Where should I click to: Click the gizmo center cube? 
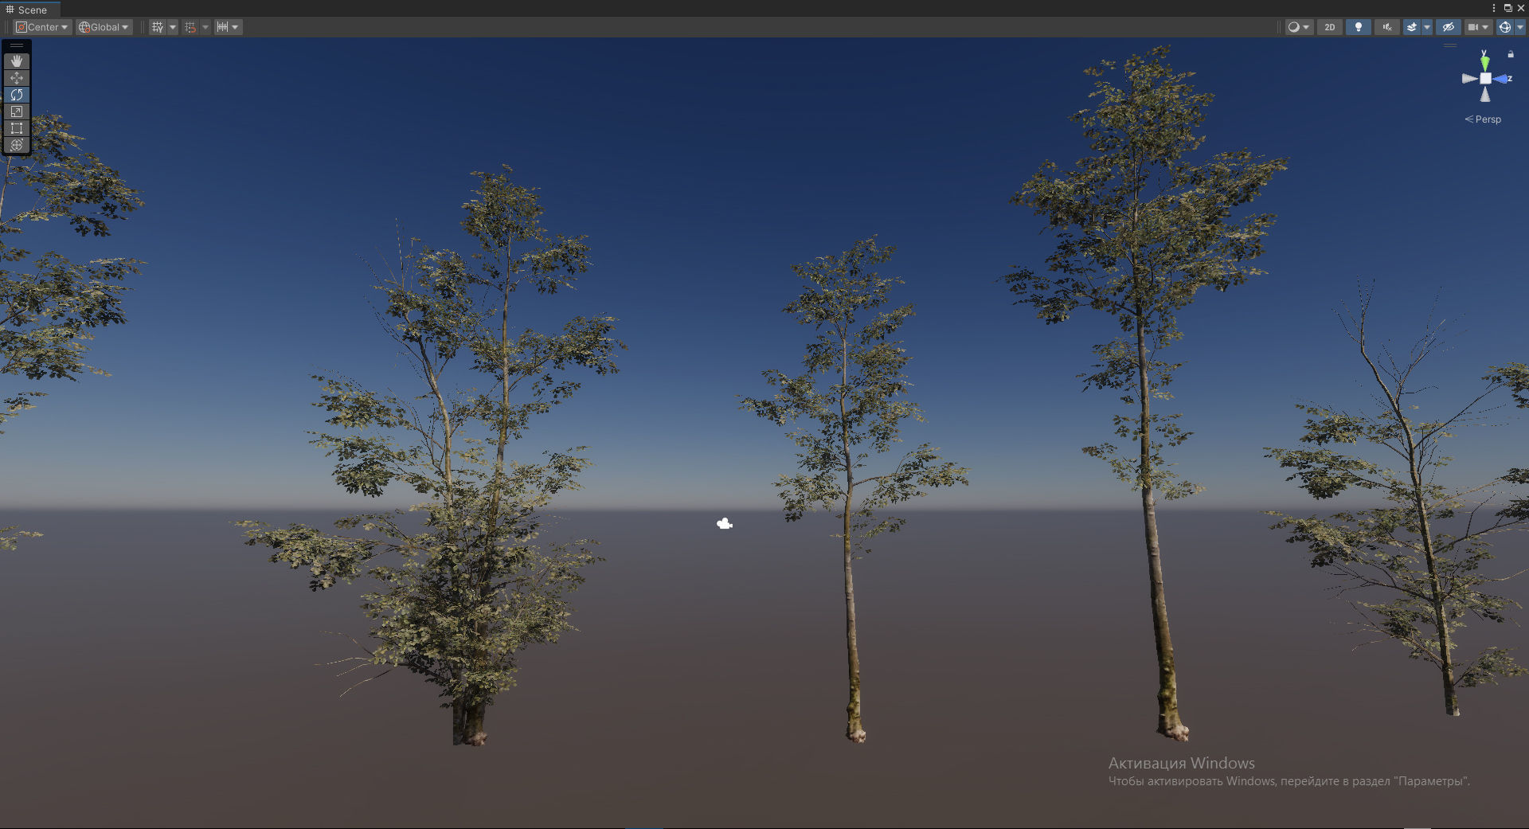(1485, 79)
